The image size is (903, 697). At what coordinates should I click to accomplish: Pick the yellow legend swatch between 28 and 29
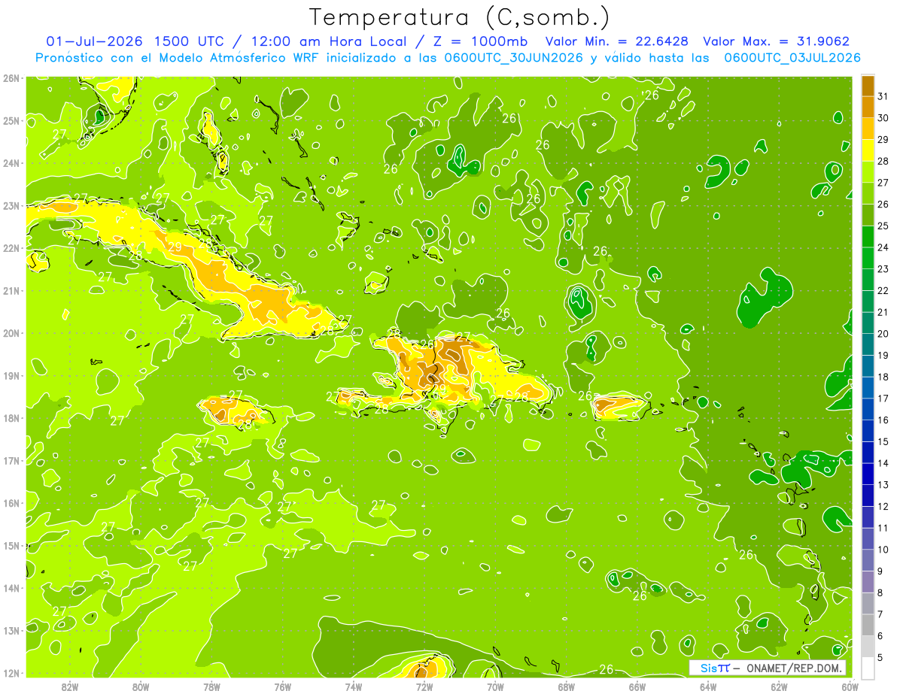[x=868, y=150]
